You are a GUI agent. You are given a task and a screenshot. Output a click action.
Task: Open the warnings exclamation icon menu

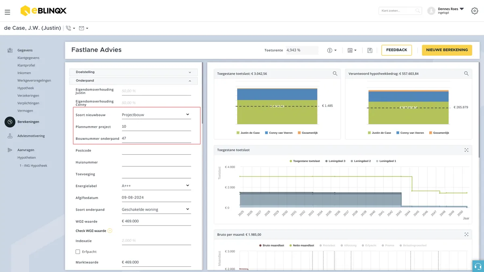332,50
